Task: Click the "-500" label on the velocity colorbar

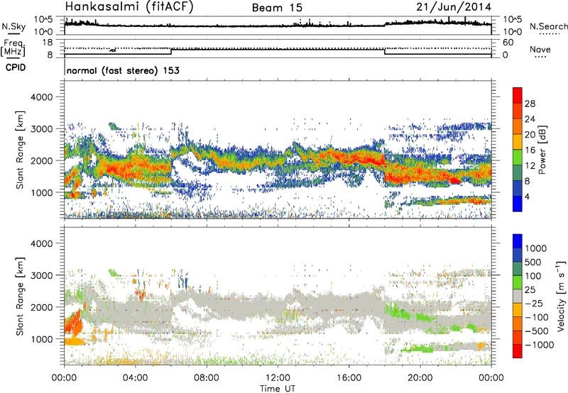Action: (x=537, y=331)
